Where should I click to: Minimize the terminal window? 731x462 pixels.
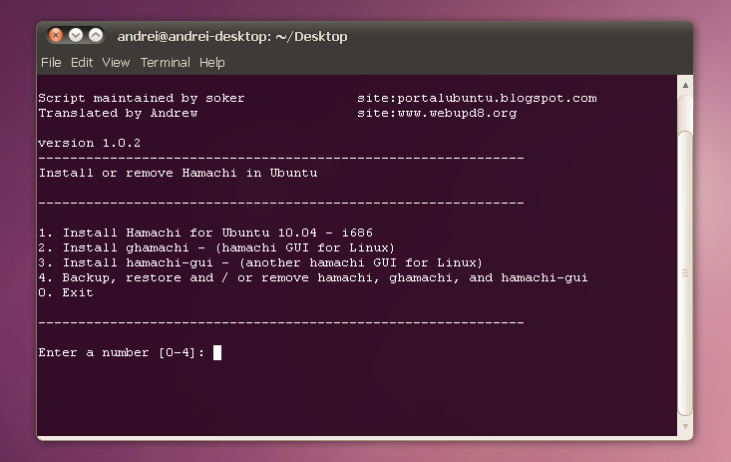pyautogui.click(x=76, y=35)
